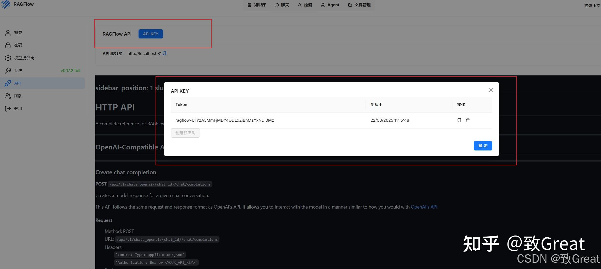Image resolution: width=601 pixels, height=269 pixels.
Task: Open the 模型提供商 model providers page
Action: click(24, 58)
